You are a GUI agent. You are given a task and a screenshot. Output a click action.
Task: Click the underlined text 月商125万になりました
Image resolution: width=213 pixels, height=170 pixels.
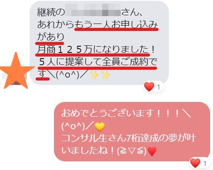93,50
